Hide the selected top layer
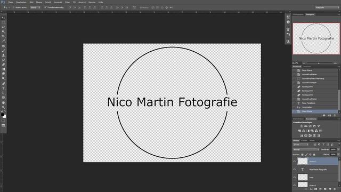341x192 pixels. (x=295, y=162)
